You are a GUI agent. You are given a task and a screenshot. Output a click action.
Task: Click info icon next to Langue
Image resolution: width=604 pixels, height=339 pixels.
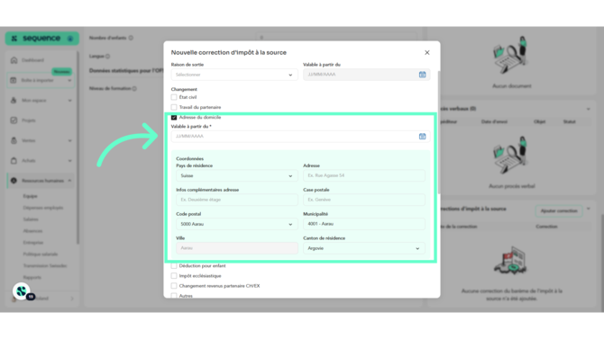pos(108,56)
